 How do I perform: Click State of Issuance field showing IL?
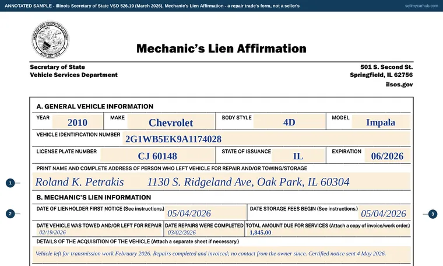(298, 156)
